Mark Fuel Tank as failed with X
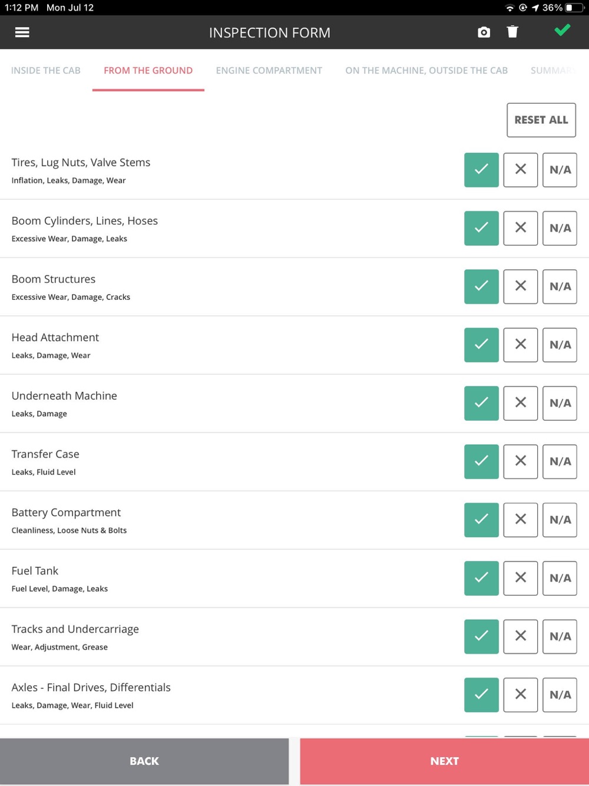The width and height of the screenshot is (589, 786). tap(521, 578)
